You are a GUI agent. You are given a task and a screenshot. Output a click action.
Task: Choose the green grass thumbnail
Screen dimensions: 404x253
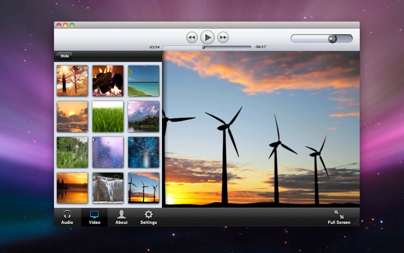pos(108,116)
